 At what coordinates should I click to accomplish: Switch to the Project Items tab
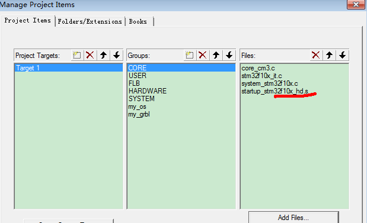click(28, 21)
